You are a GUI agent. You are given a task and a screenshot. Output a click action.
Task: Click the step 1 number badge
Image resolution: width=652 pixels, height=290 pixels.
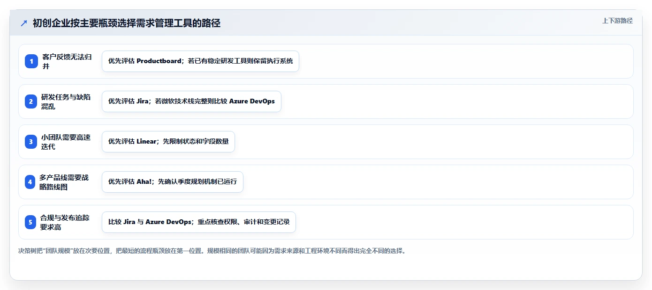click(31, 61)
